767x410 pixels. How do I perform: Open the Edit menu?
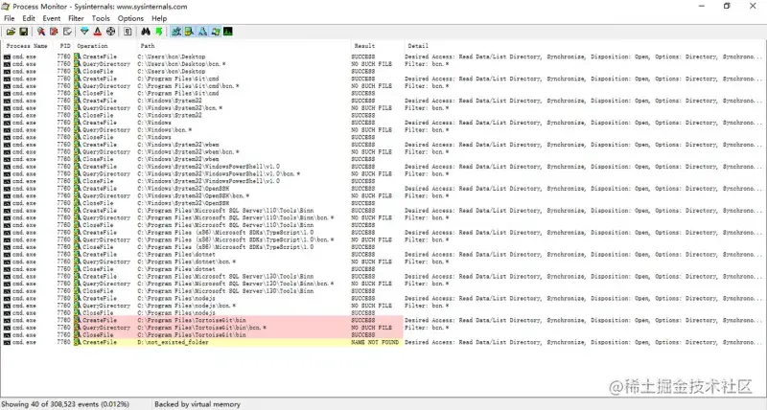pyautogui.click(x=29, y=18)
